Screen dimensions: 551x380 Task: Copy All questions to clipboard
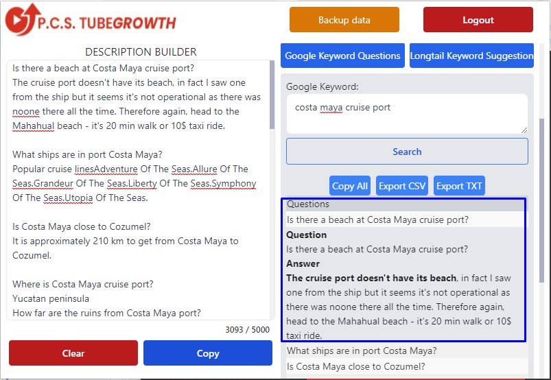click(350, 186)
